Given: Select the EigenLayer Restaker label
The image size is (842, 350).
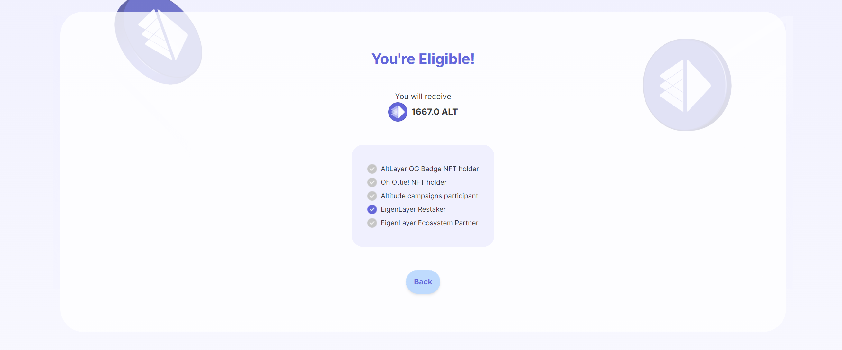Looking at the screenshot, I should 413,209.
